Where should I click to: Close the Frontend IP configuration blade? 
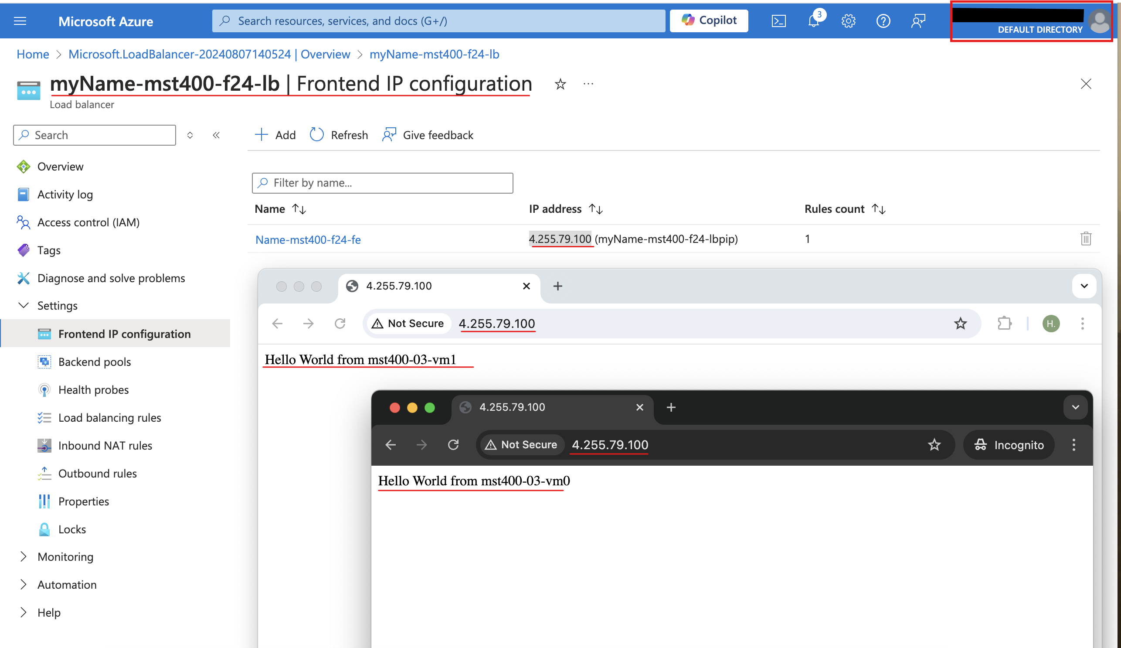(x=1086, y=84)
